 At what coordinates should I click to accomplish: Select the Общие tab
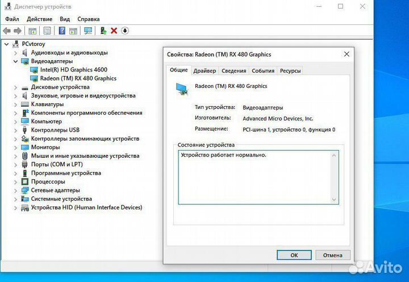[x=179, y=70]
